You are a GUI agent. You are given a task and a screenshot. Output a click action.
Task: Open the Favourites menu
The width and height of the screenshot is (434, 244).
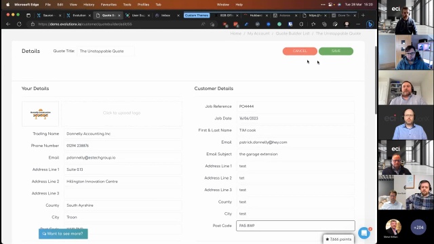(x=108, y=5)
